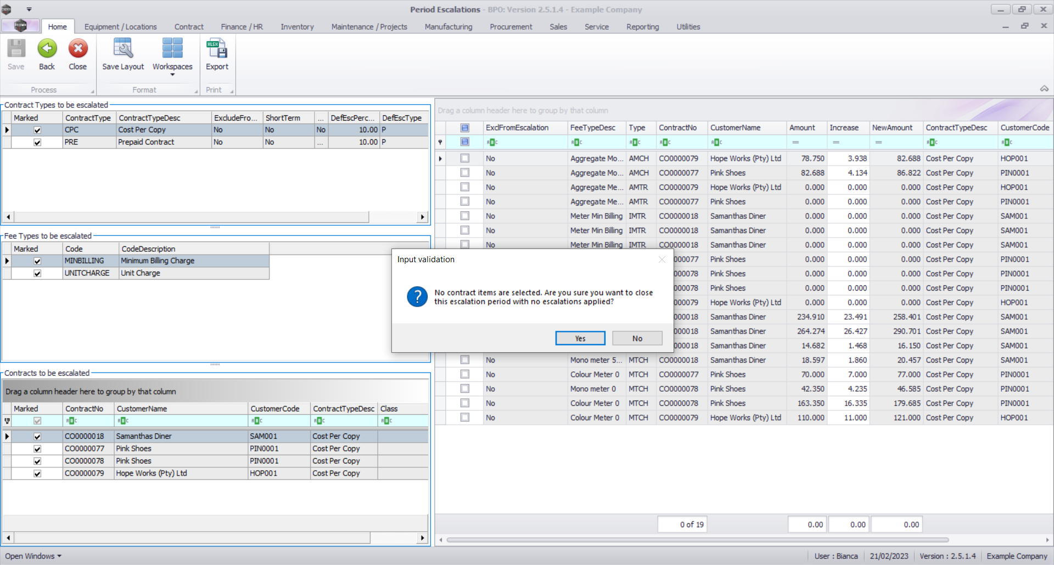Click the horizontal scrollbar under the escalation grid
This screenshot has width=1054, height=565.
(697, 540)
